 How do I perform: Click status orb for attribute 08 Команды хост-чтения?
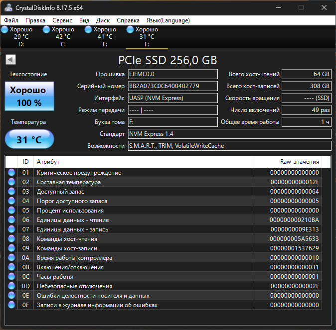[x=11, y=238]
